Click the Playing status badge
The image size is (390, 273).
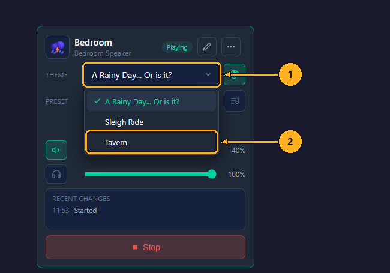(177, 47)
